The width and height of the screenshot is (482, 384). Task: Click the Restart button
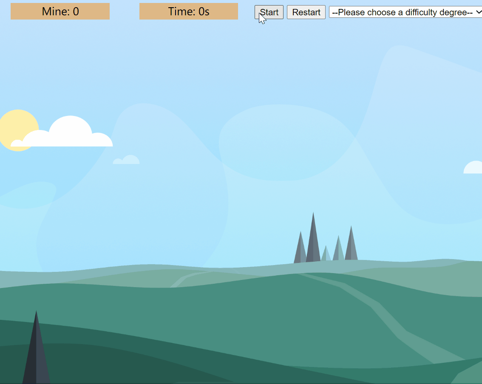coord(306,12)
